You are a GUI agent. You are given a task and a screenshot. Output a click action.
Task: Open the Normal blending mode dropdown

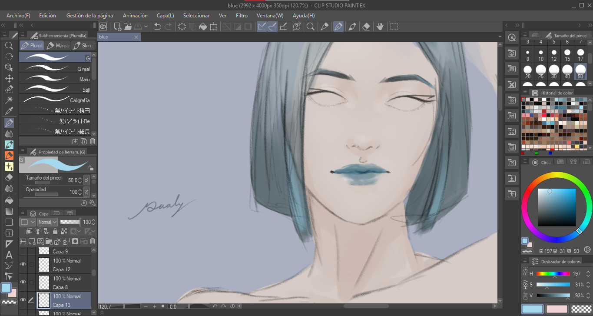pos(47,222)
